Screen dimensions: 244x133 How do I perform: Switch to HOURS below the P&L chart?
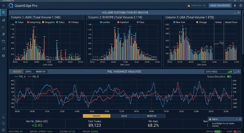97,116
